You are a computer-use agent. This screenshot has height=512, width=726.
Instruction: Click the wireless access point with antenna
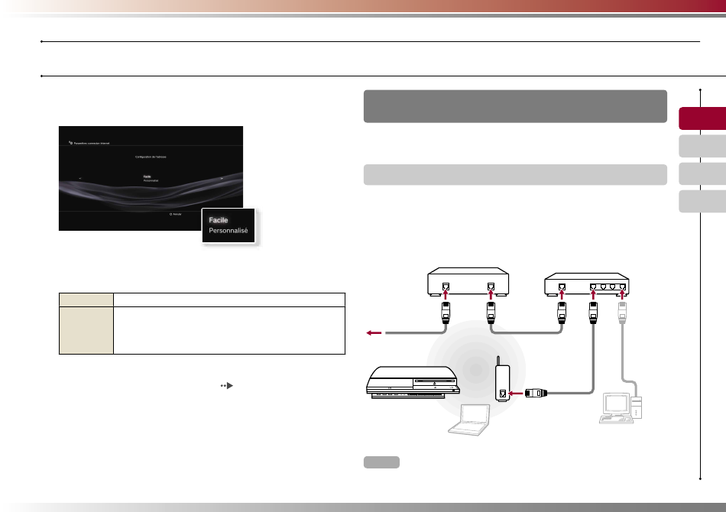(x=502, y=379)
